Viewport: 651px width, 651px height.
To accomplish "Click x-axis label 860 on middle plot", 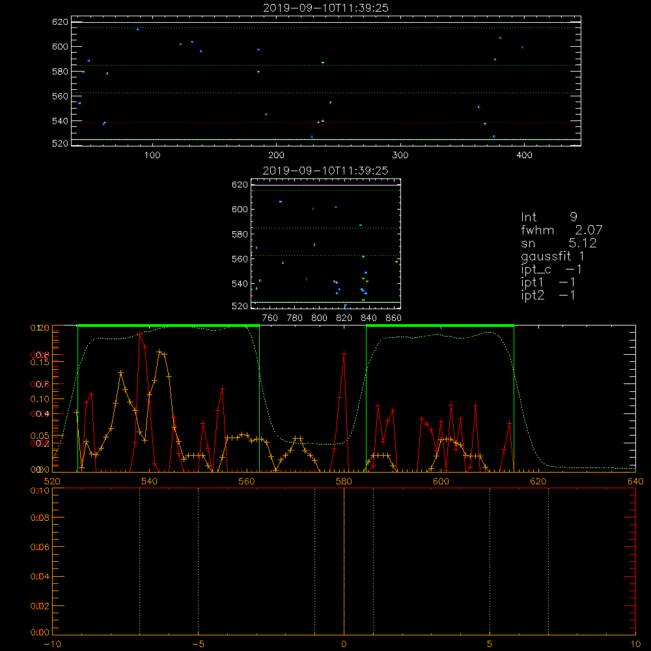I will click(394, 318).
